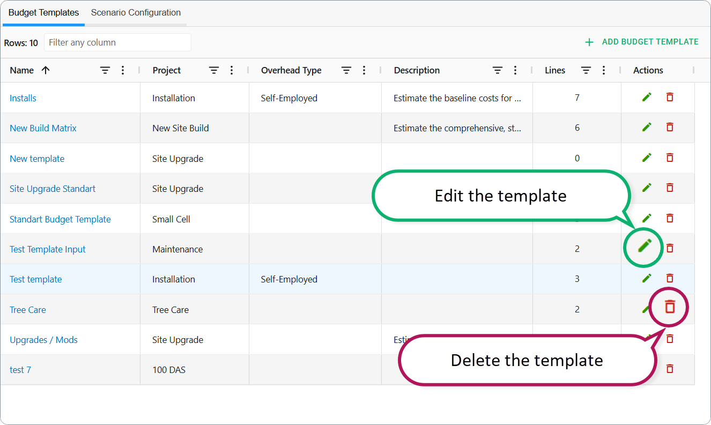The image size is (711, 425).
Task: Edit the New Build Matrix template
Action: [647, 127]
